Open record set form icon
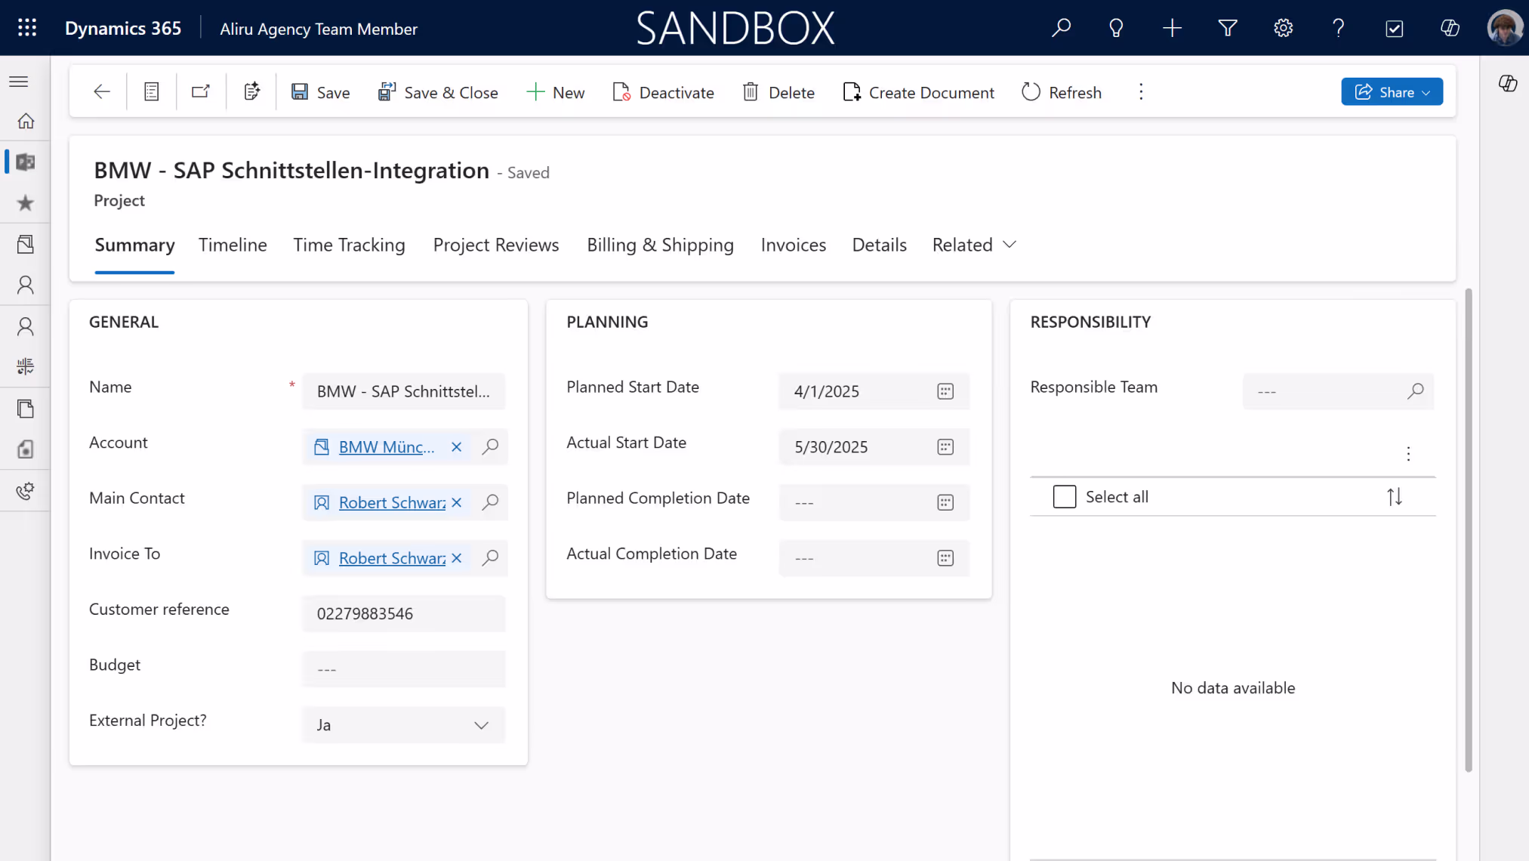1529x861 pixels. (x=152, y=92)
